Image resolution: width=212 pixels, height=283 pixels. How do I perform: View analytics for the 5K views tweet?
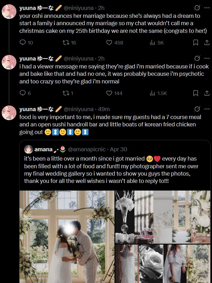pos(153,43)
